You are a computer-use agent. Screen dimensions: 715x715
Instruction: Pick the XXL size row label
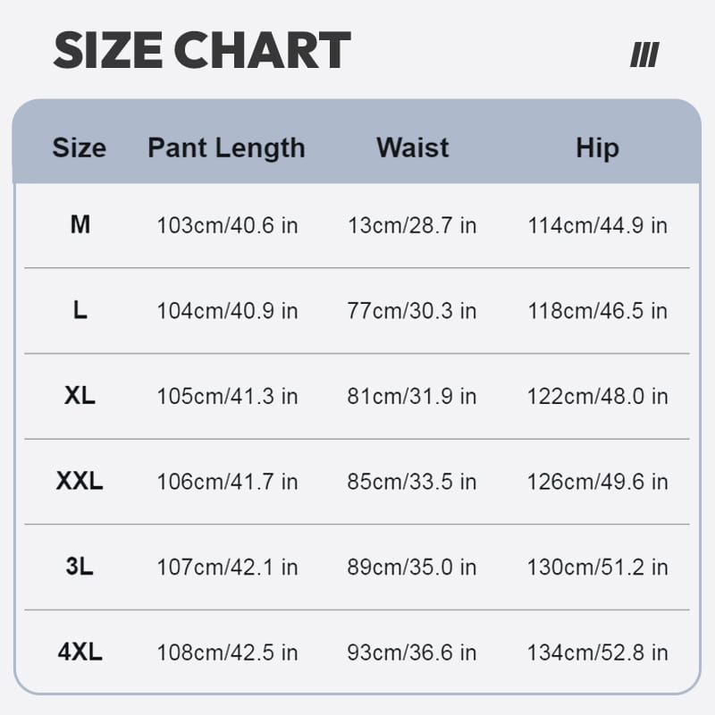point(80,482)
